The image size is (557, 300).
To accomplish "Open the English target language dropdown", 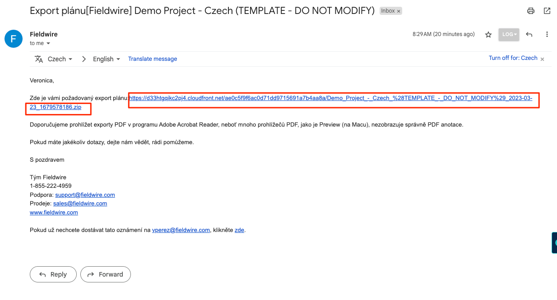I will pos(107,59).
